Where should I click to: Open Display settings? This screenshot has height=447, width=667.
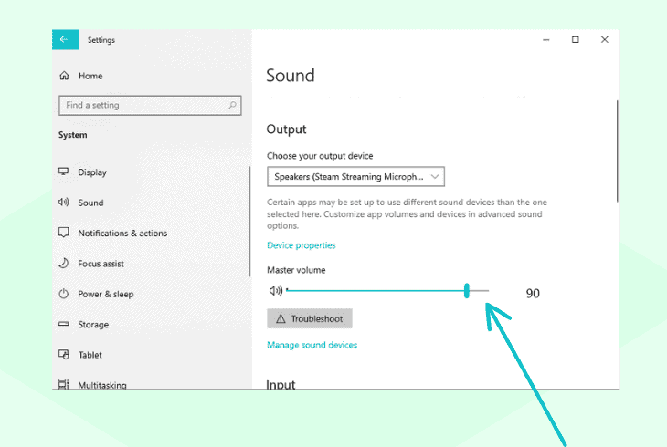(92, 172)
